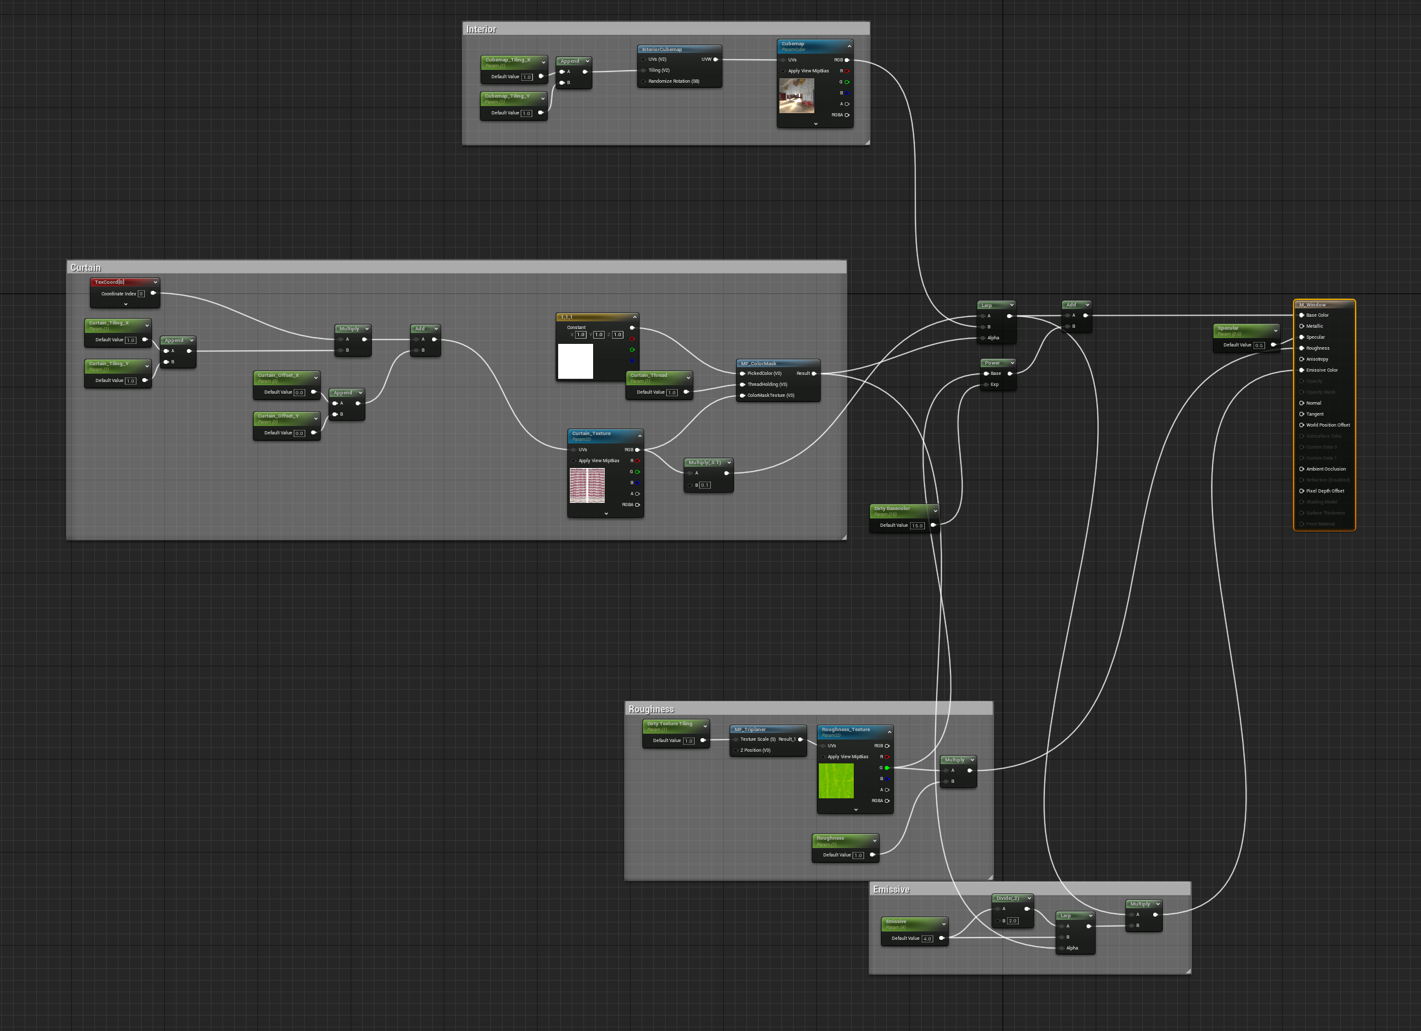The height and width of the screenshot is (1031, 1421).
Task: Click the Divide node's B value field
Action: [1012, 920]
